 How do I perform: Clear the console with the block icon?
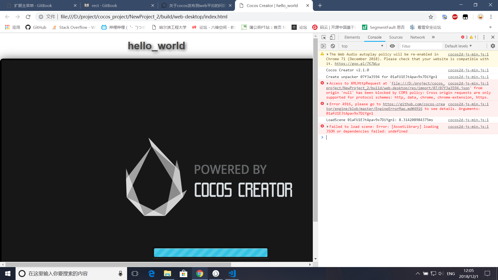[x=333, y=46]
